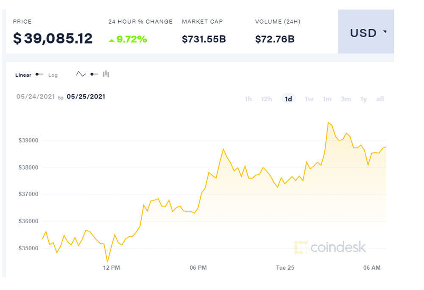Set the chart to 3m
Screen dimensions: 424x290
tap(346, 99)
